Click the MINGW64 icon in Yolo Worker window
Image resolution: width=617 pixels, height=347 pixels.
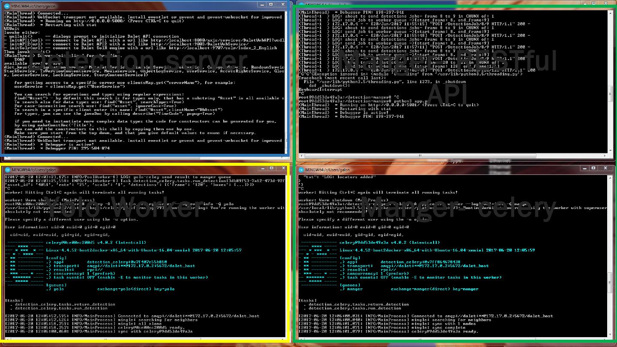coord(7,169)
